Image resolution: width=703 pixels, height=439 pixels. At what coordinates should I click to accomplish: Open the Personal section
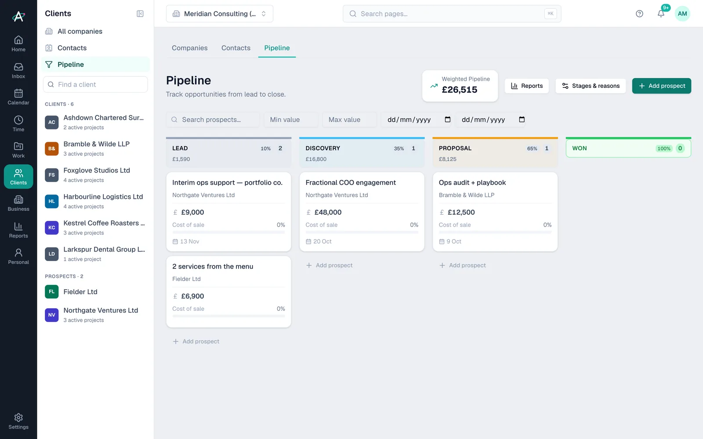pyautogui.click(x=18, y=256)
